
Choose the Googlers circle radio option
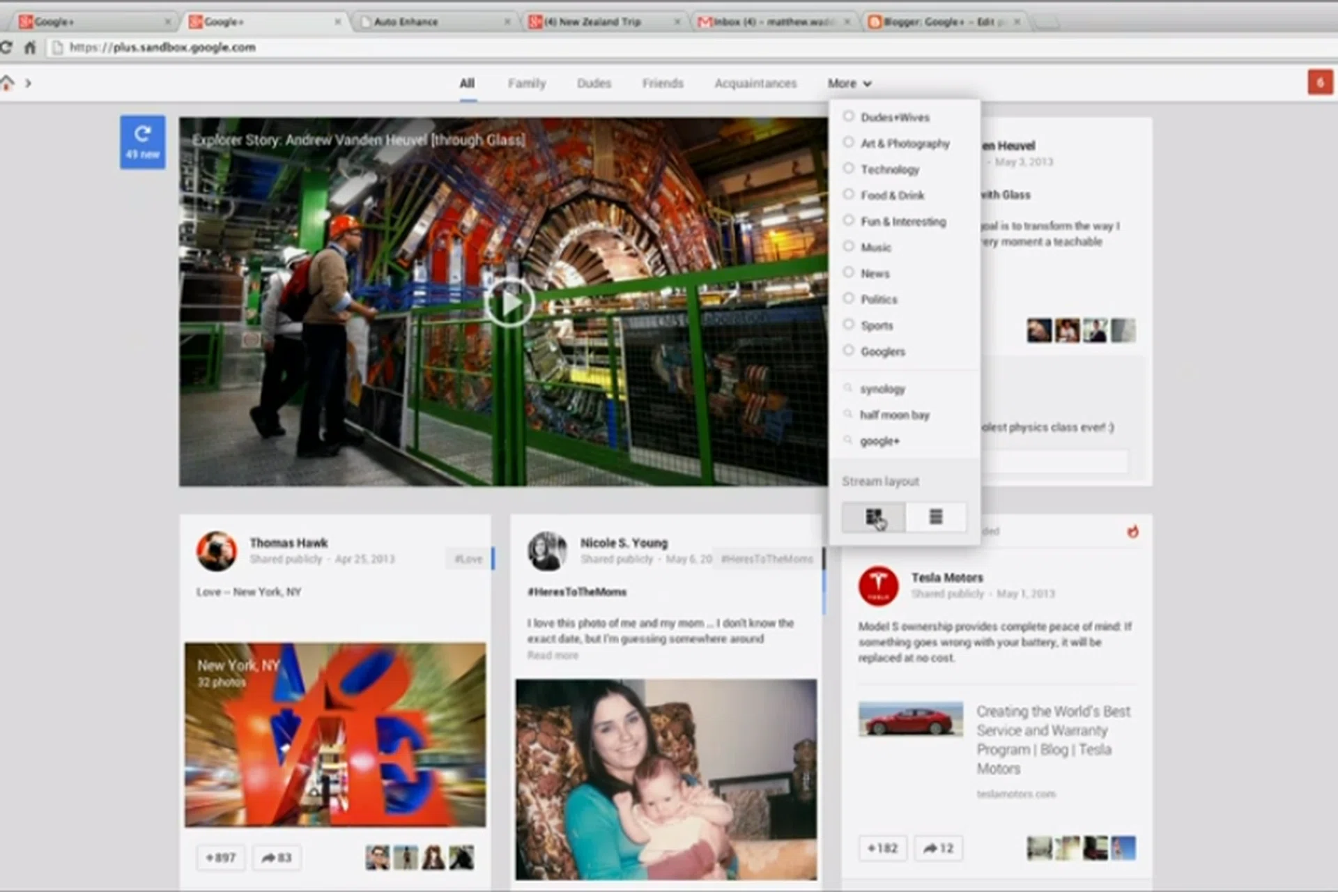[848, 351]
